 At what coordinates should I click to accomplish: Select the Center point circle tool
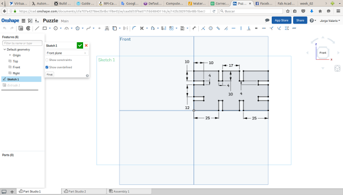pyautogui.click(x=56, y=28)
